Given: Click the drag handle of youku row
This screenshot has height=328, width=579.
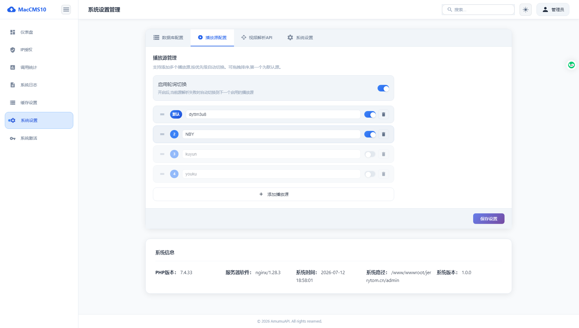Looking at the screenshot, I should [162, 174].
